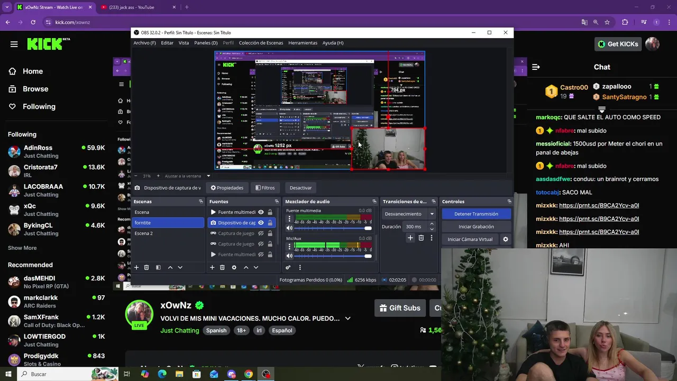Toggle lock on first Captura de juego
The height and width of the screenshot is (381, 677).
pyautogui.click(x=270, y=233)
